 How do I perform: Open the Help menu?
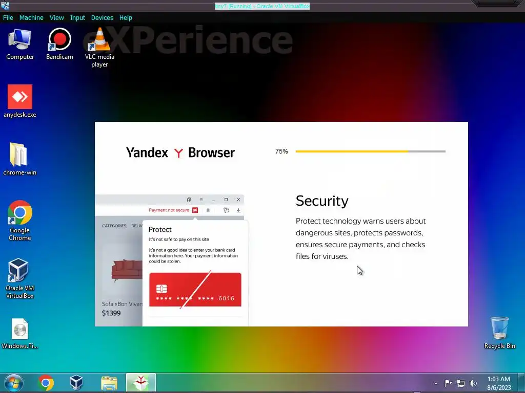coord(126,18)
